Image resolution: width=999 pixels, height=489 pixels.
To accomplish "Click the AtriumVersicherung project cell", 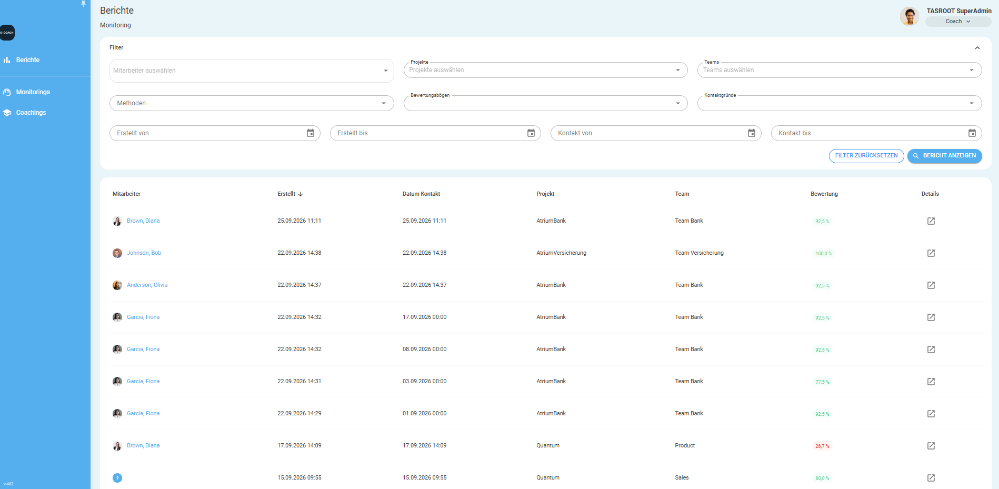I will [x=561, y=253].
